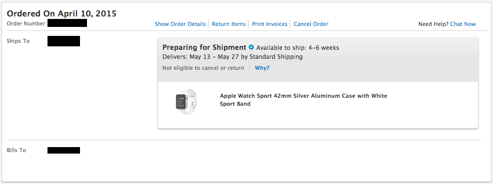
Task: Click the Apple Watch Sport 42mm product title
Action: 303,100
